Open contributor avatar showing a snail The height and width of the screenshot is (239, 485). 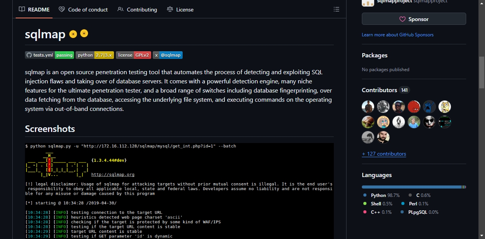point(368,122)
